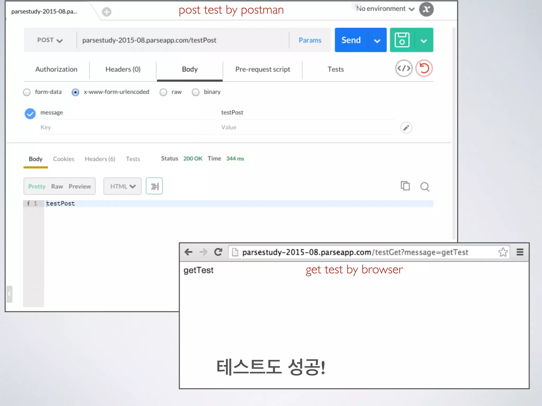Viewport: 542px width, 406px height.
Task: Open the HTML response format dropdown
Action: point(123,186)
